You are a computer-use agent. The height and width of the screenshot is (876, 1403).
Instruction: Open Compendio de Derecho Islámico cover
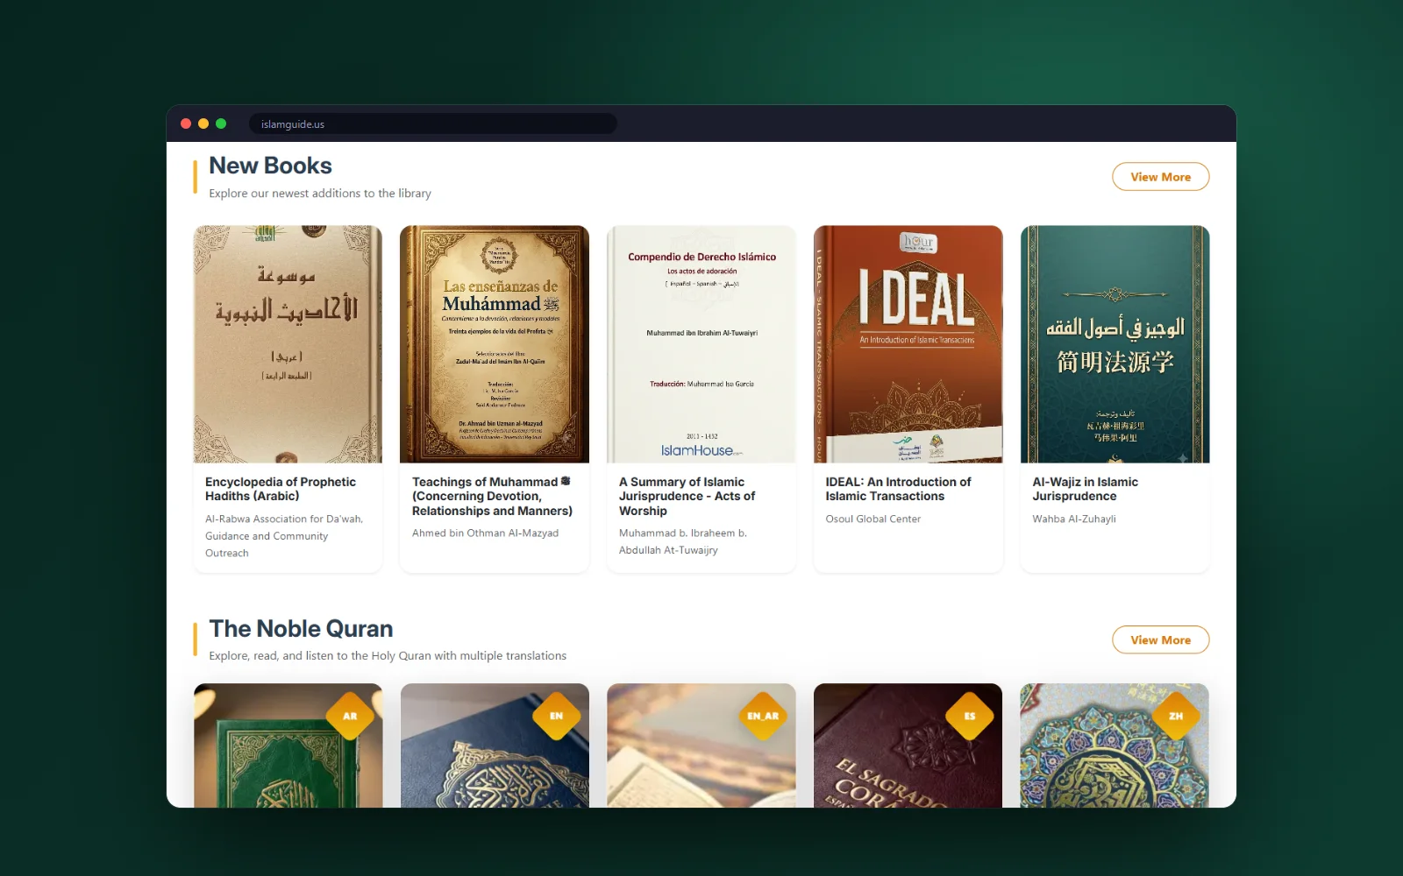point(701,344)
